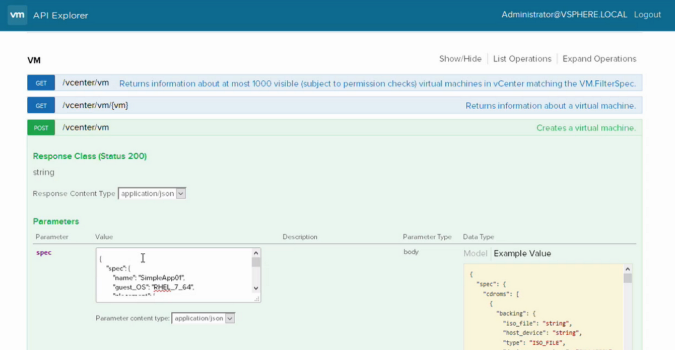Switch to the Model tab
The width and height of the screenshot is (675, 350).
click(x=475, y=253)
